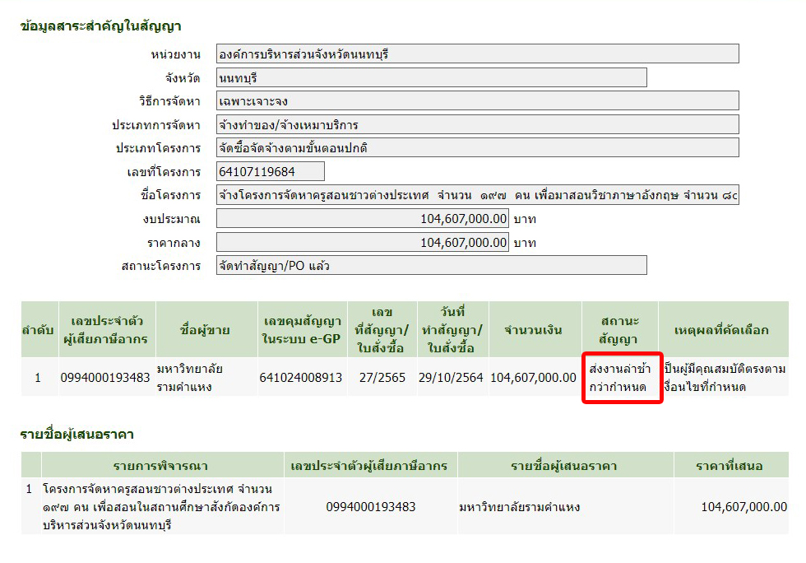Viewport: 806px width, 563px height.
Task: Click the เหตุผลที่คัดเลือก column header
Action: pos(721,330)
